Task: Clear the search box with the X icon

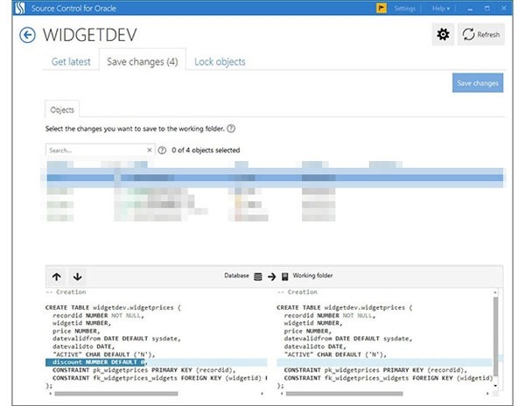Action: pyautogui.click(x=149, y=150)
